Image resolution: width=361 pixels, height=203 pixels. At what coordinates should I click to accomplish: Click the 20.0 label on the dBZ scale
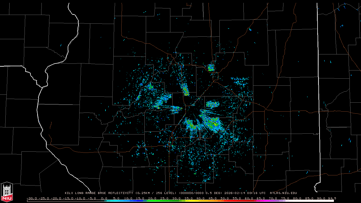pos(152,198)
